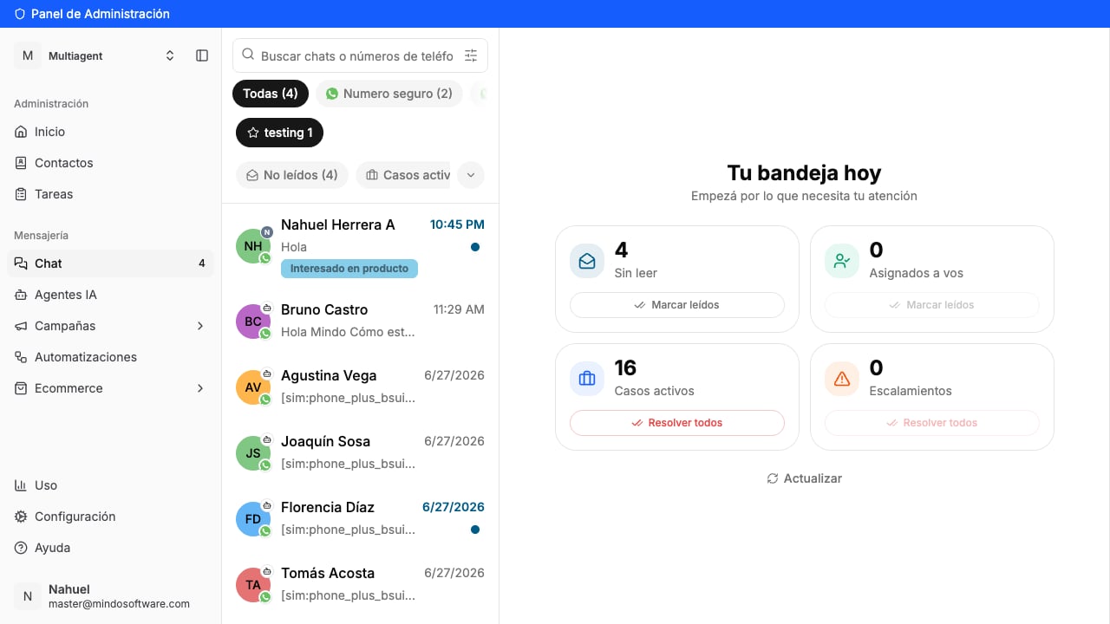Click the NH avatar thumbnail
This screenshot has width=1110, height=624.
point(253,246)
